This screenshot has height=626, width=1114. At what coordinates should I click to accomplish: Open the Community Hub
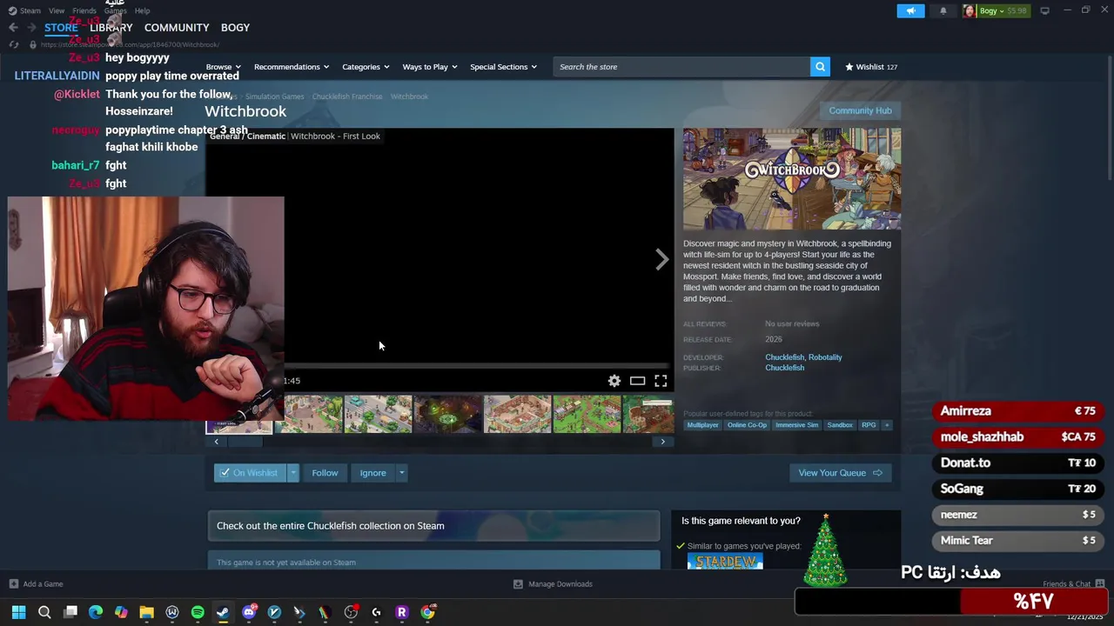(x=860, y=110)
